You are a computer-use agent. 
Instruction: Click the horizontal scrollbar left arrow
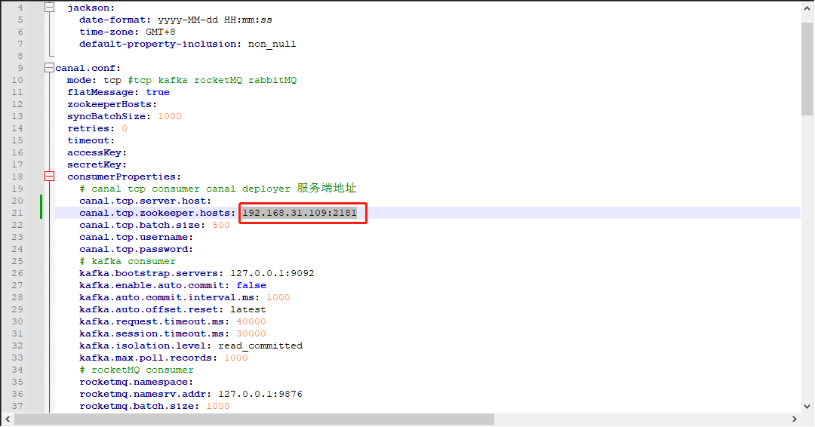[8, 419]
